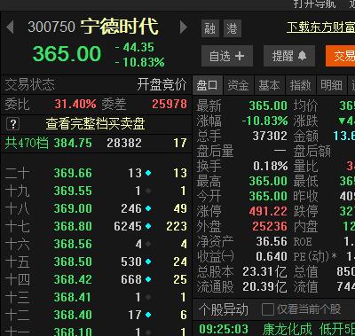Click the bell icon in 提醒 button

click(x=302, y=56)
